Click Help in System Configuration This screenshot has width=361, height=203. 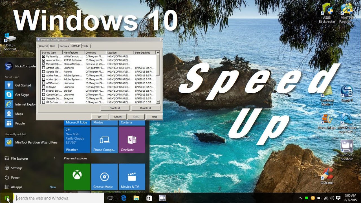point(154,117)
